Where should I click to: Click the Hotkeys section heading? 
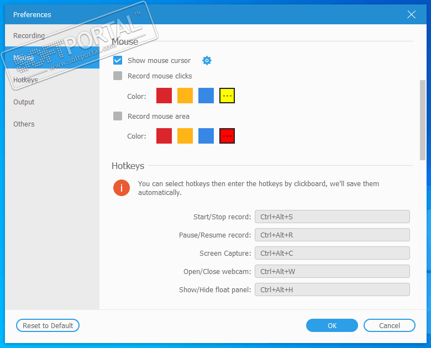coord(128,166)
